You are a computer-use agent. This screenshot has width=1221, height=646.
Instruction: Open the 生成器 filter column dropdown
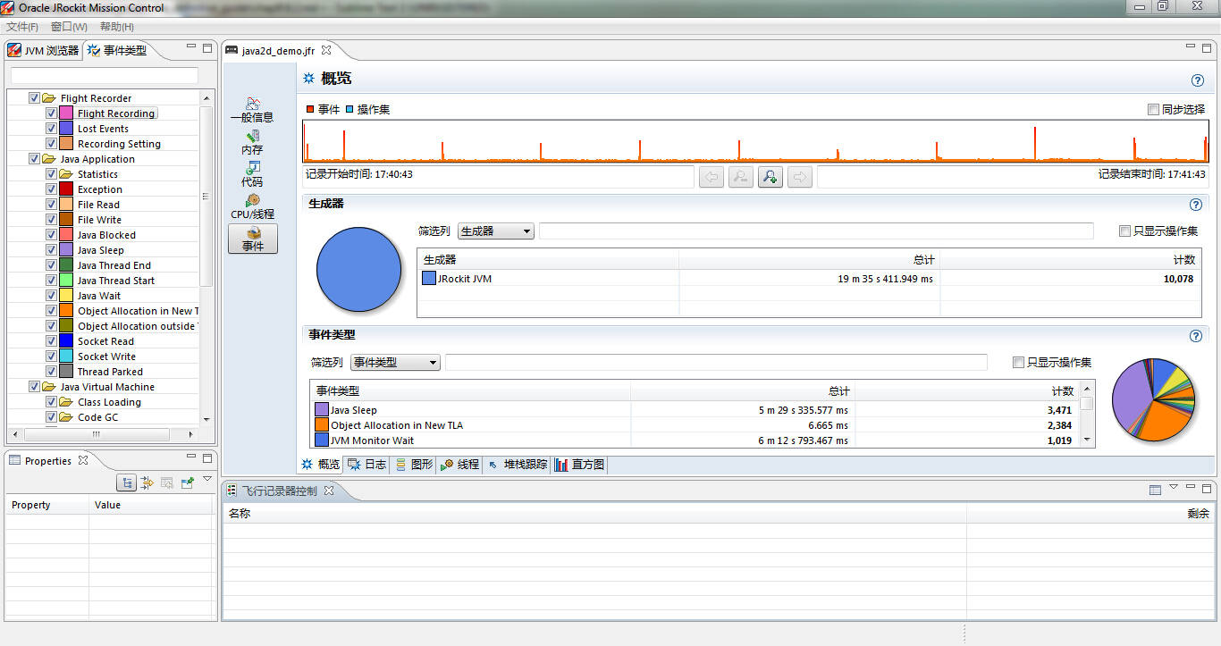pyautogui.click(x=495, y=231)
